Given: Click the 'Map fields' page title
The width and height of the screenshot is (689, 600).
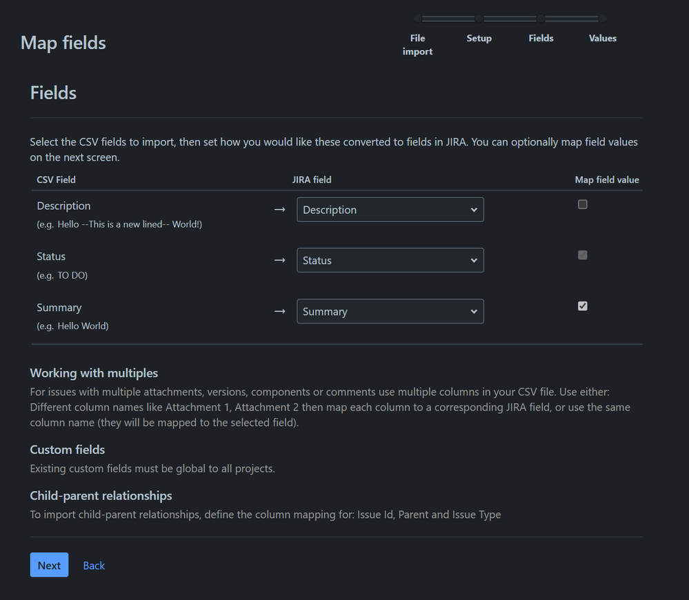Looking at the screenshot, I should tap(63, 43).
